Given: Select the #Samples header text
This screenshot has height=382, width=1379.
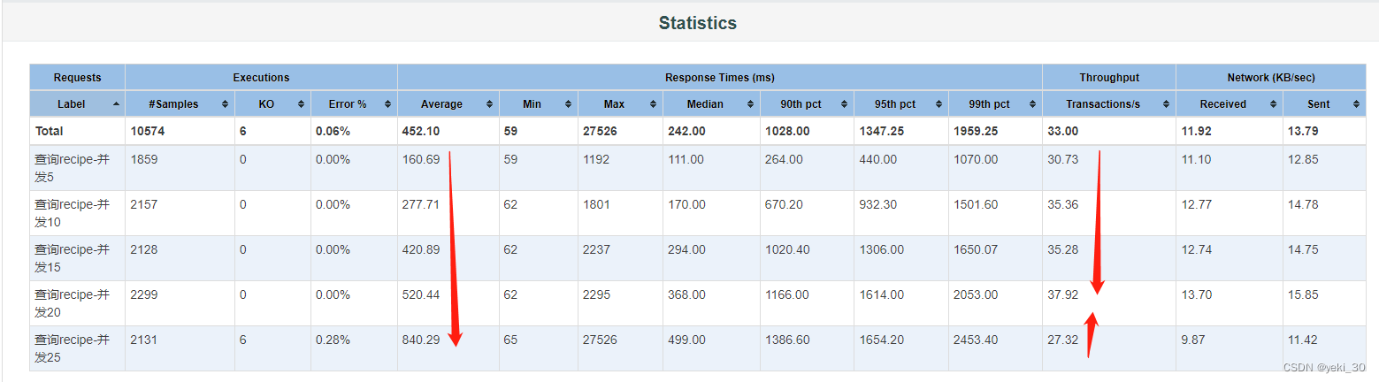Looking at the screenshot, I should [173, 104].
